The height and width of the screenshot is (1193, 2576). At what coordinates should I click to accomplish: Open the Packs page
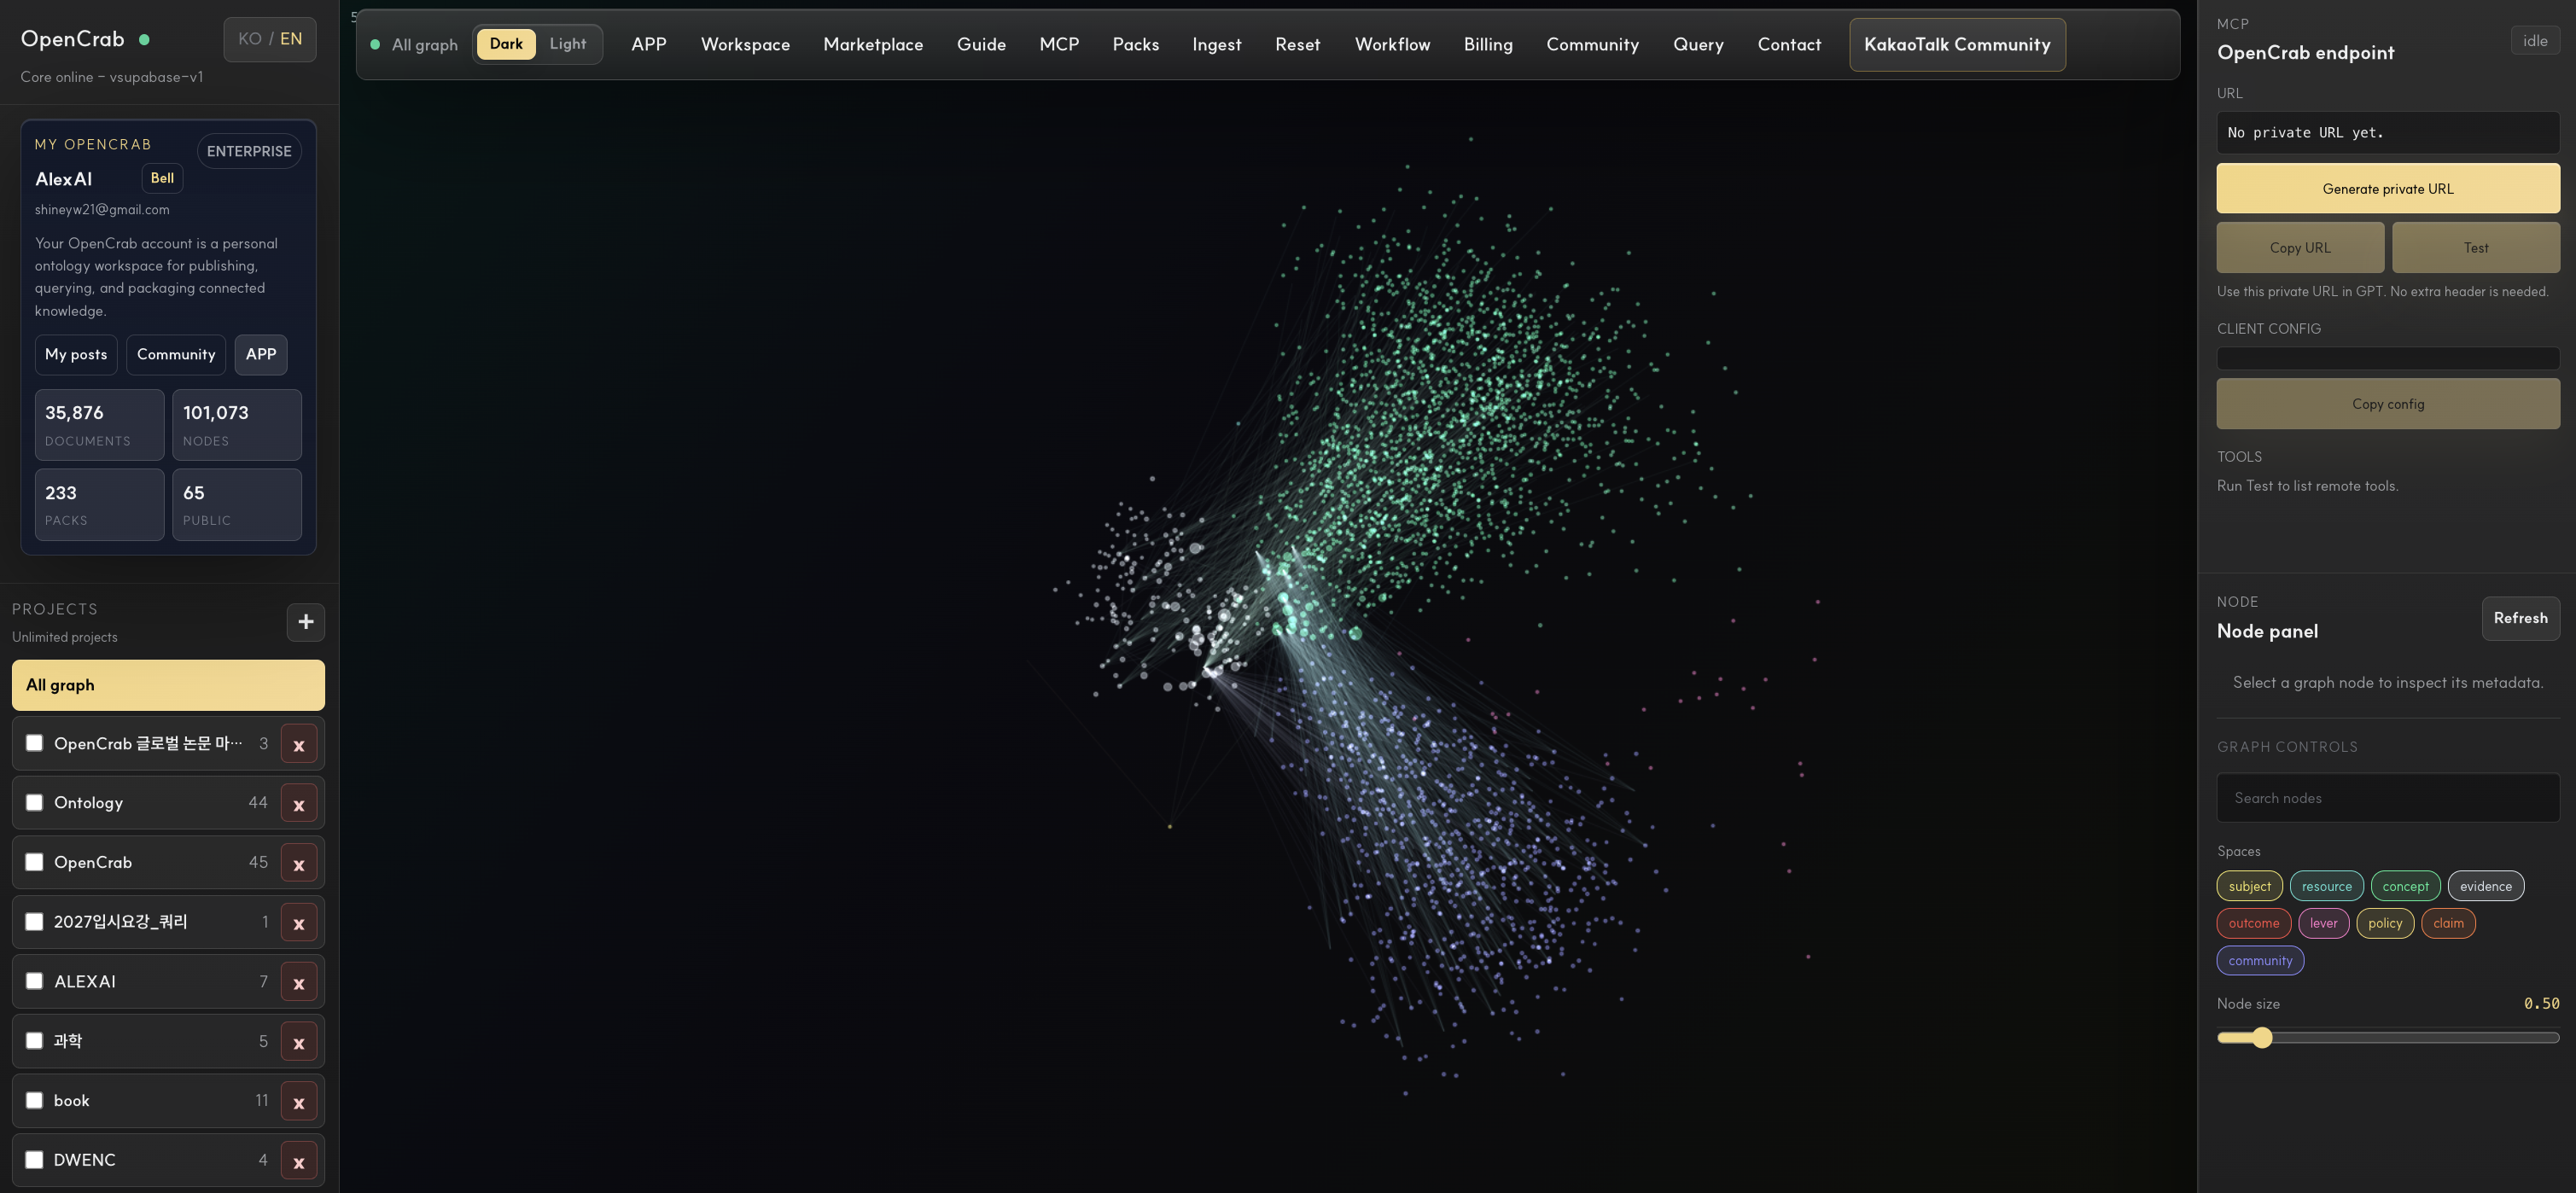1136,44
